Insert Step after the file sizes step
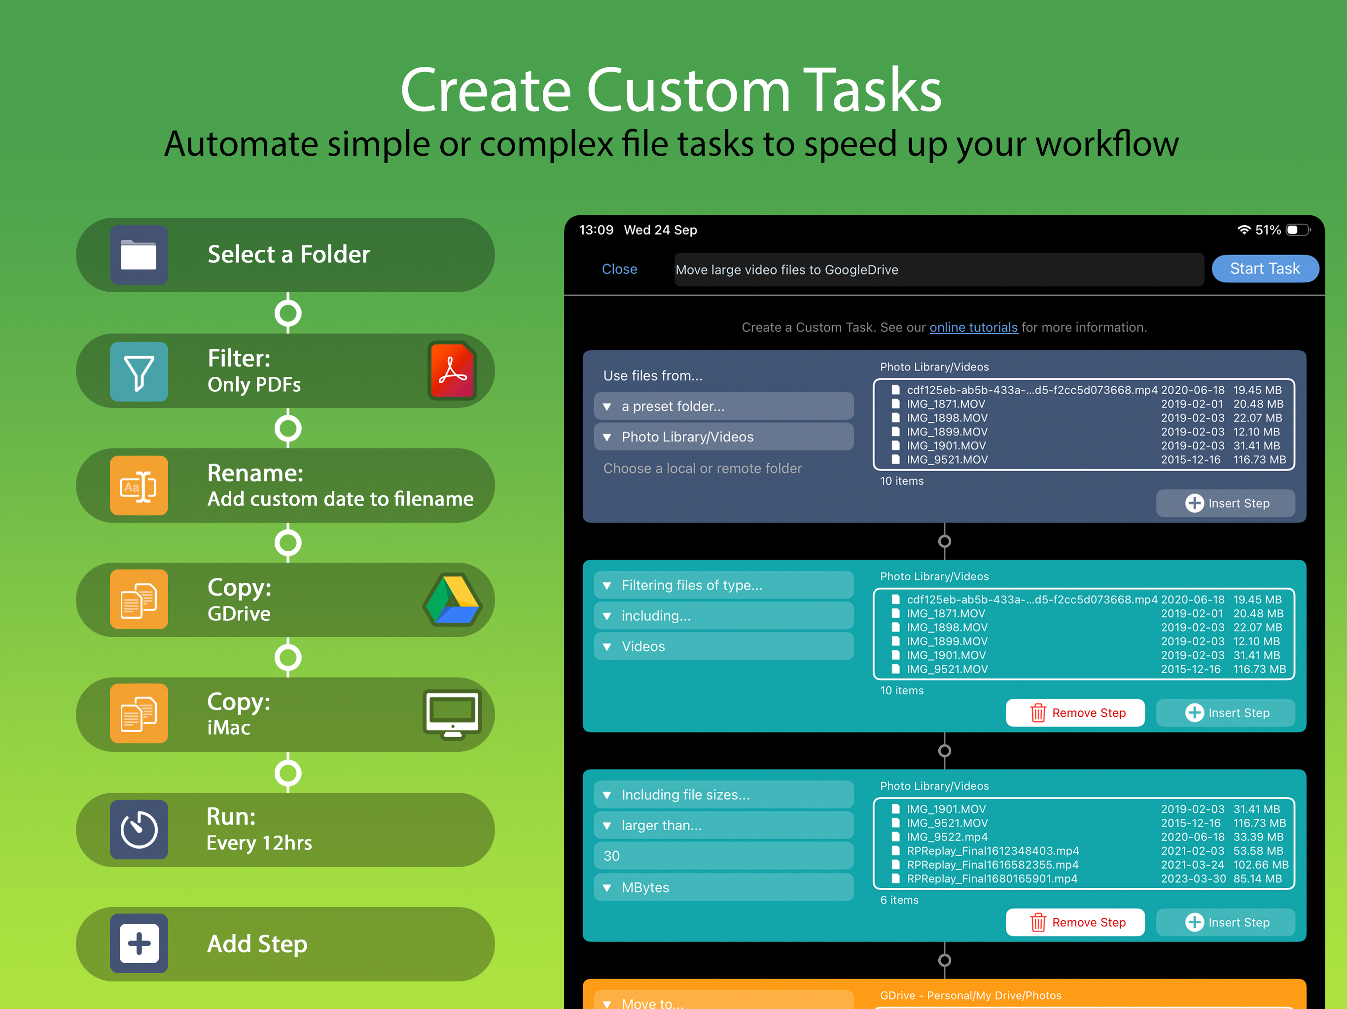The height and width of the screenshot is (1009, 1347). pyautogui.click(x=1225, y=922)
